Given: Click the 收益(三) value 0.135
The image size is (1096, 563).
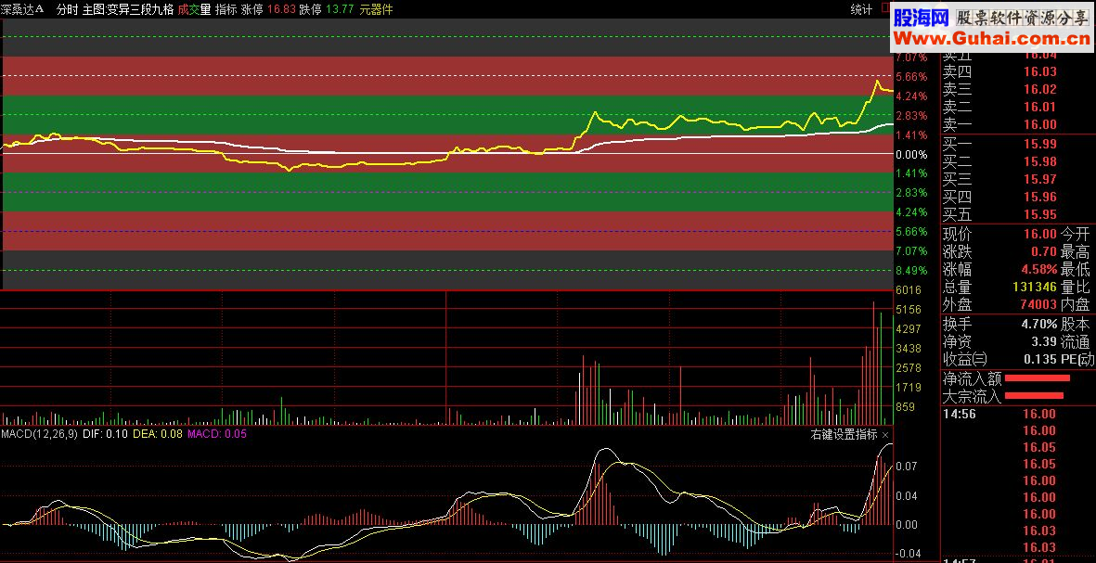Looking at the screenshot, I should point(1040,359).
